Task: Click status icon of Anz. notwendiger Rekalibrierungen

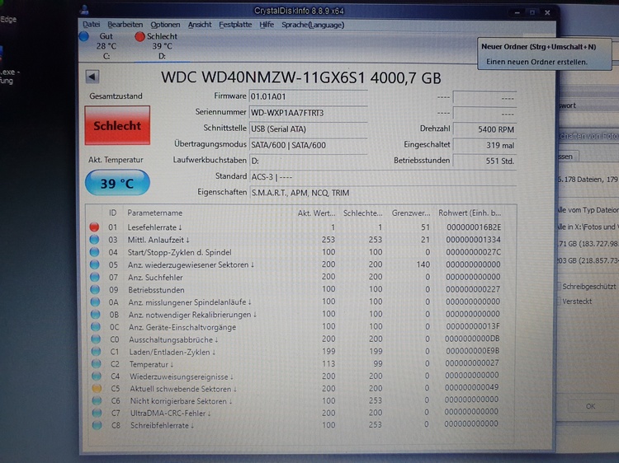Action: (x=95, y=315)
